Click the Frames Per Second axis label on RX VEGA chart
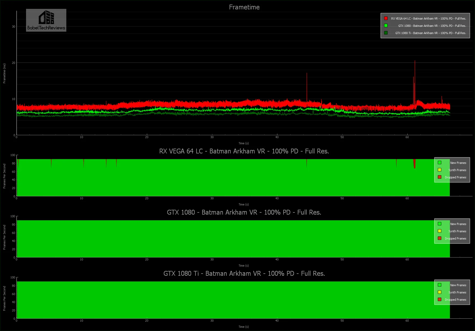The height and width of the screenshot is (331, 475). tap(4, 176)
